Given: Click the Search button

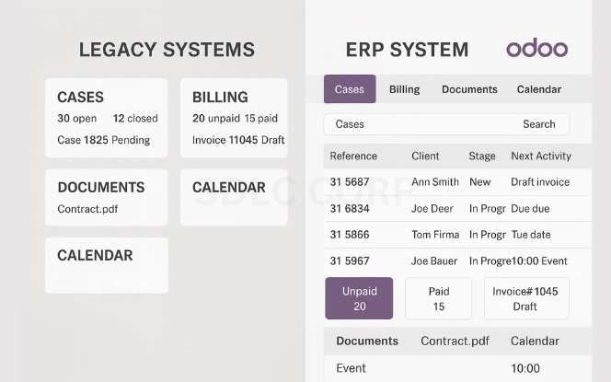Looking at the screenshot, I should pyautogui.click(x=539, y=124).
